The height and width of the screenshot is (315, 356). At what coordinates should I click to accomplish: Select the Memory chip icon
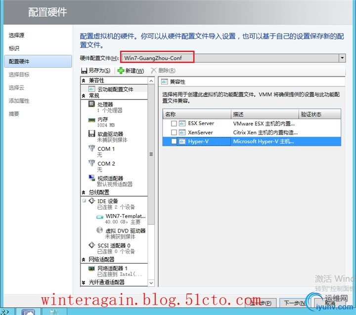[92, 120]
